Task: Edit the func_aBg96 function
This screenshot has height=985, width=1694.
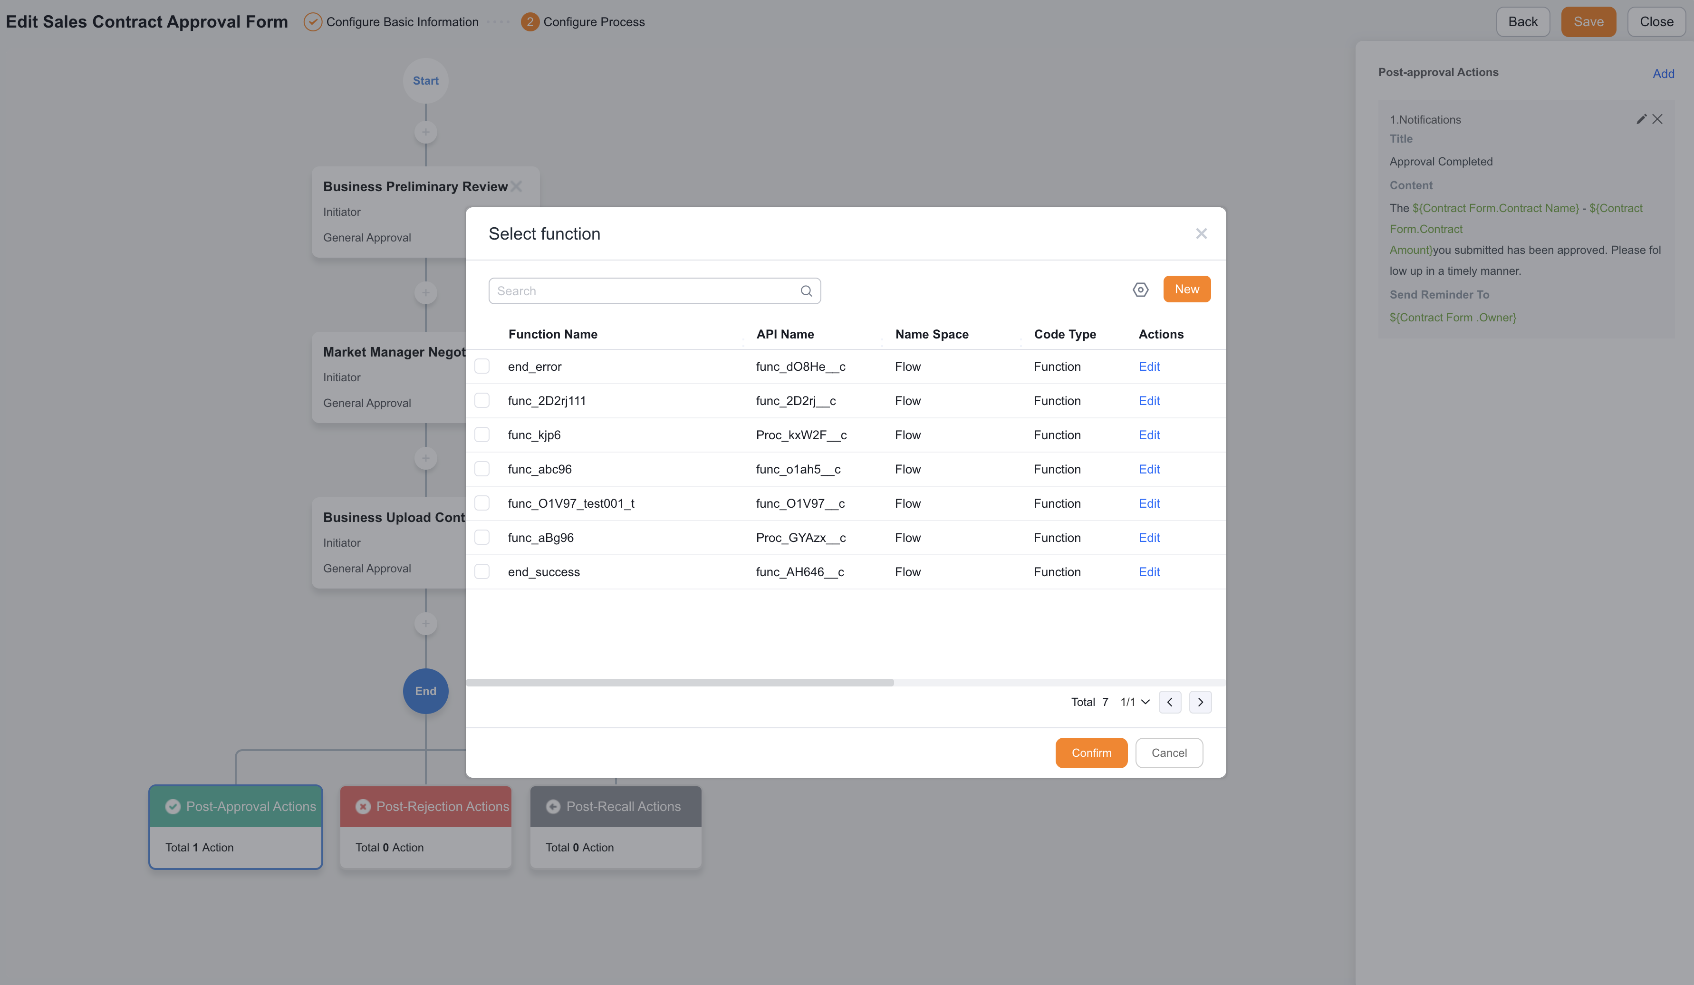Action: (1149, 538)
